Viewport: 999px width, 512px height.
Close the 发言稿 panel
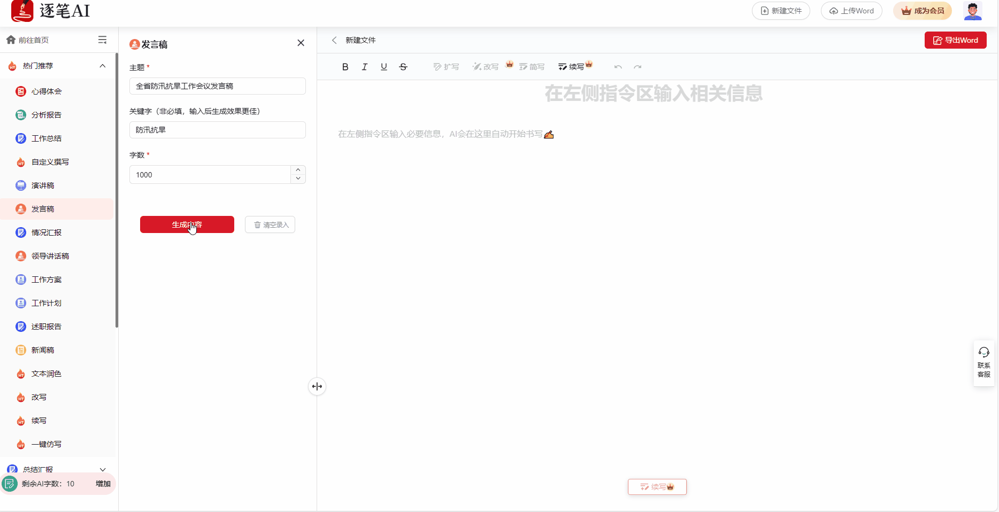(x=301, y=43)
